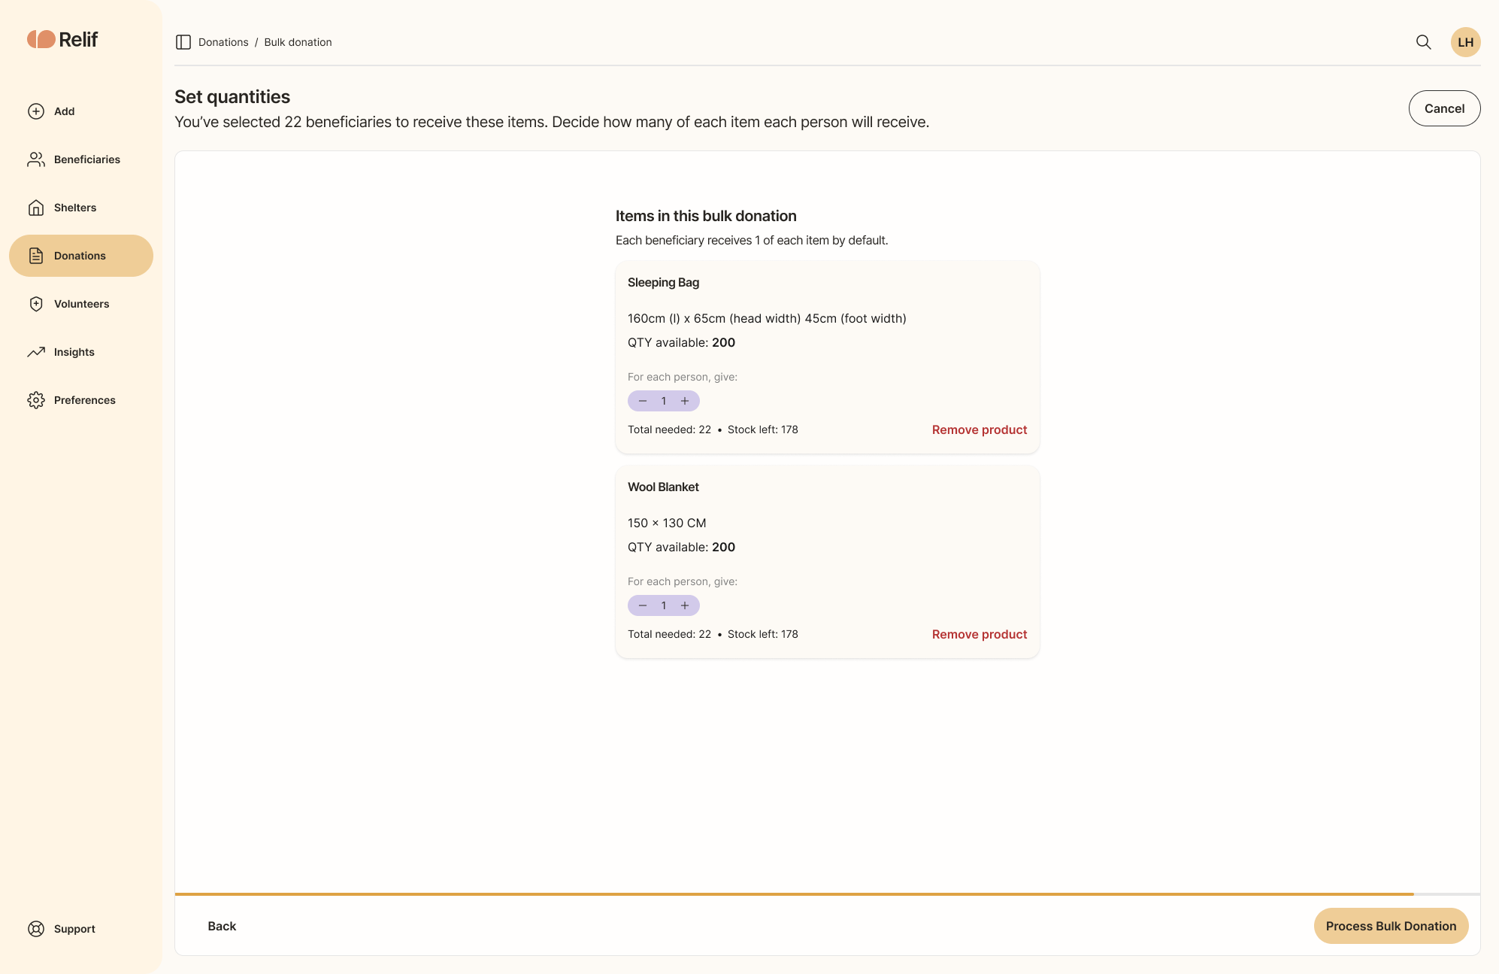Click the Add plus-circle icon
Viewport: 1499px width, 974px height.
pos(36,111)
